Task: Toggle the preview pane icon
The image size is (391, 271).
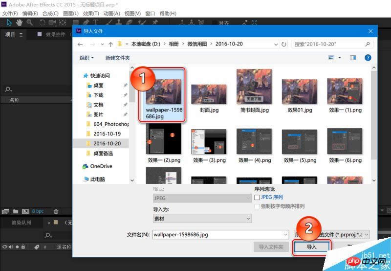Action: 353,58
